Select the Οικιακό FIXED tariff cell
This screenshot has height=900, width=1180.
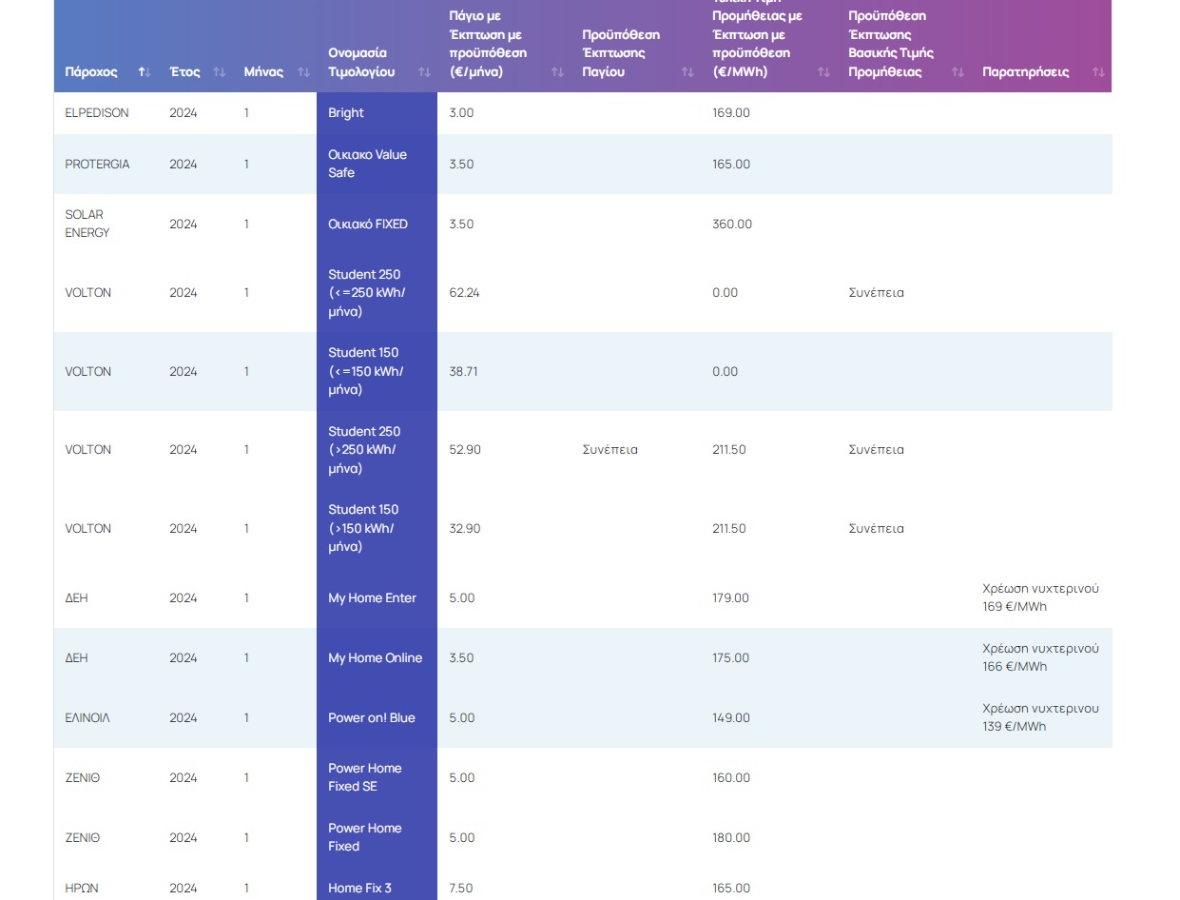pos(368,225)
